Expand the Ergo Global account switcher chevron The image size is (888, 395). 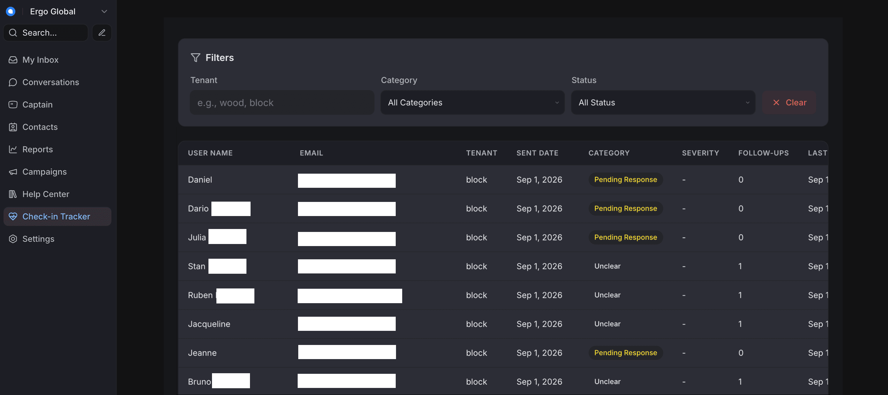[x=104, y=11]
